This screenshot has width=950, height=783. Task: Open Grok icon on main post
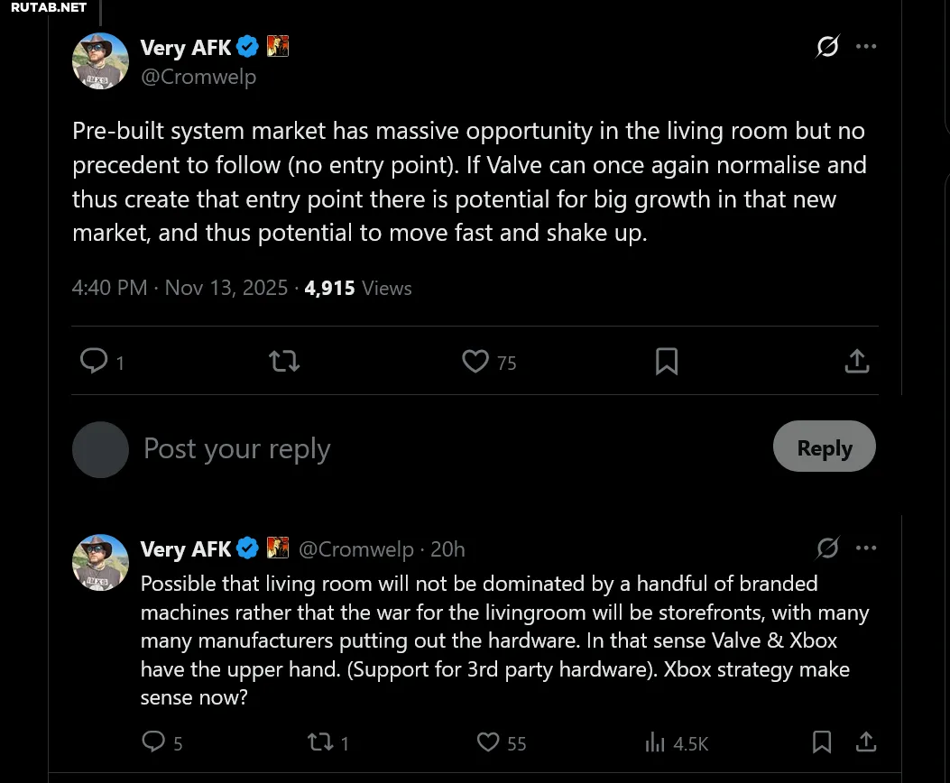[827, 46]
